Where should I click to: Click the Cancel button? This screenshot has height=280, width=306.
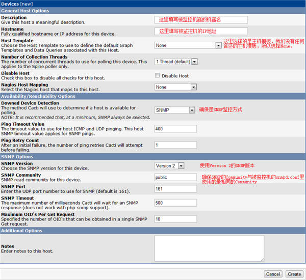(x=273, y=274)
